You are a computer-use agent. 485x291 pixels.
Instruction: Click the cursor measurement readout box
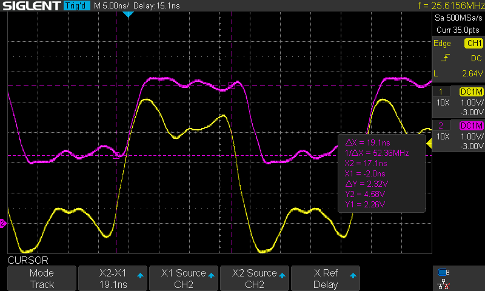pos(381,173)
